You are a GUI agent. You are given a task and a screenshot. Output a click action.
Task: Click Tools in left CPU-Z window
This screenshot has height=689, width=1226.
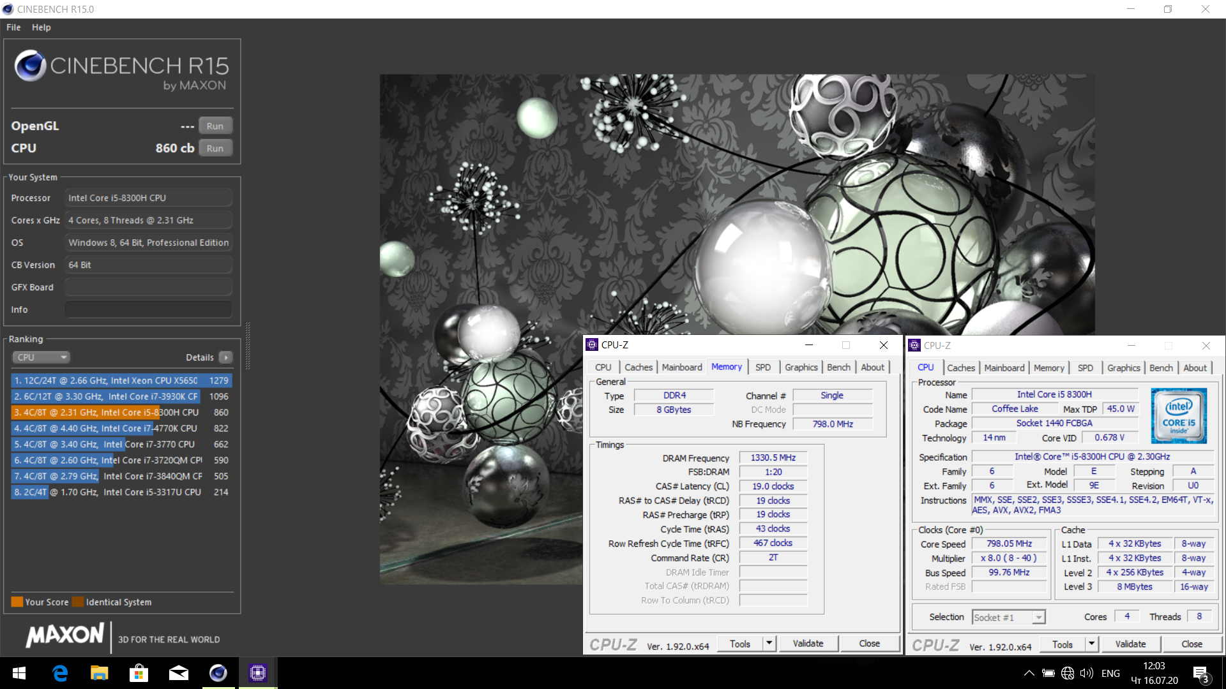740,644
